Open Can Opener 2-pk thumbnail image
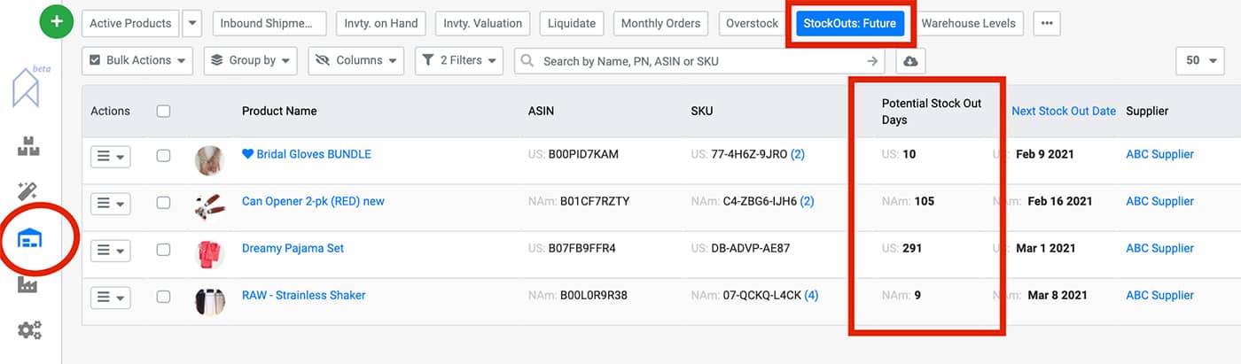1241x364 pixels. point(210,207)
